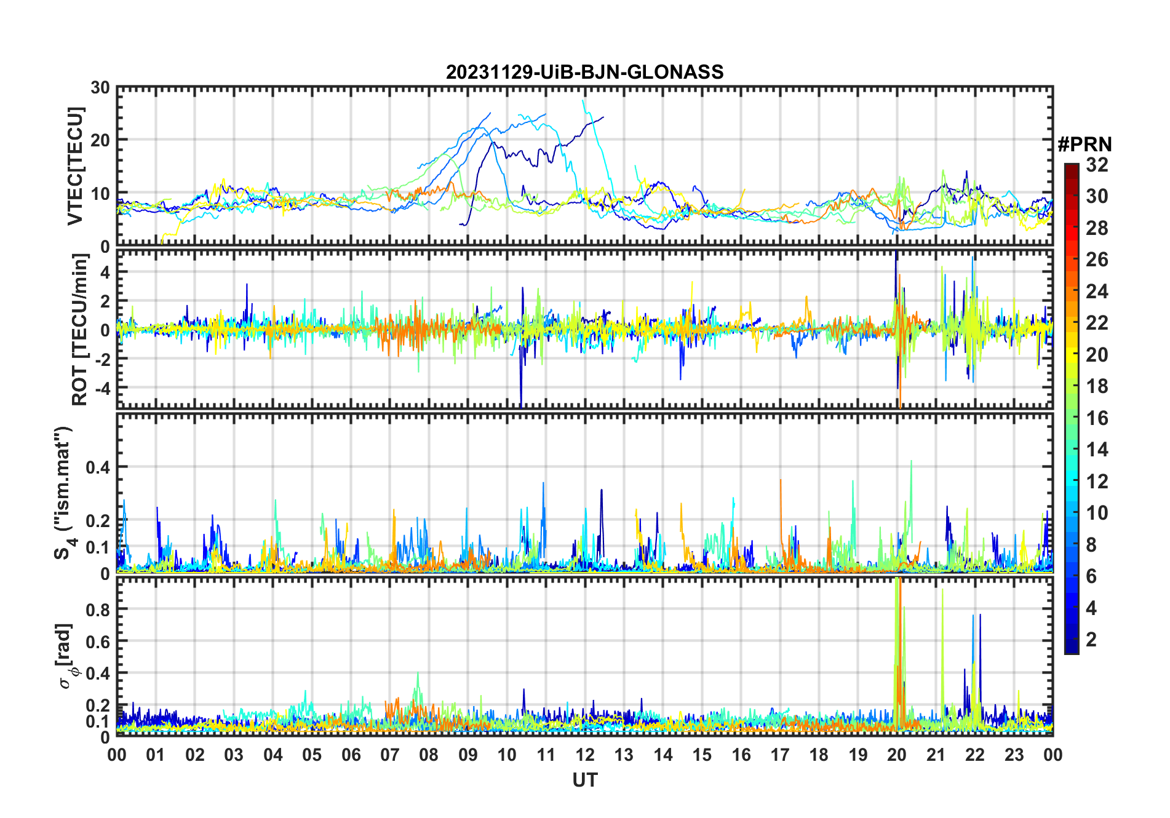Click UT axis tick label 19
This screenshot has width=1170, height=818.
pos(858,755)
